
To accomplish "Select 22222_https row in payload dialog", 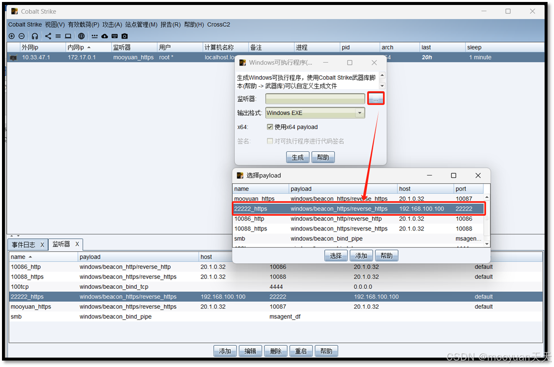I will pos(358,209).
